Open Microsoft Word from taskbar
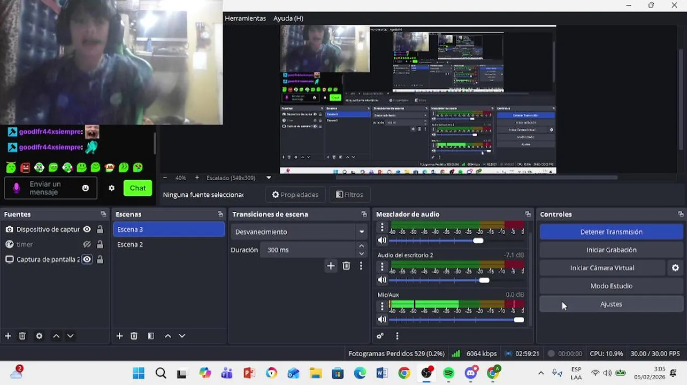Screen dimensions: 687x385 tap(382, 373)
